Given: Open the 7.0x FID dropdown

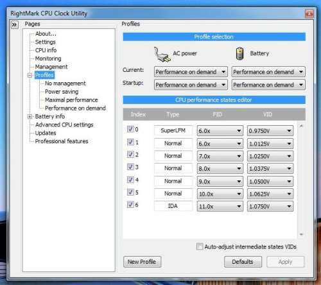Looking at the screenshot, I should pos(220,156).
